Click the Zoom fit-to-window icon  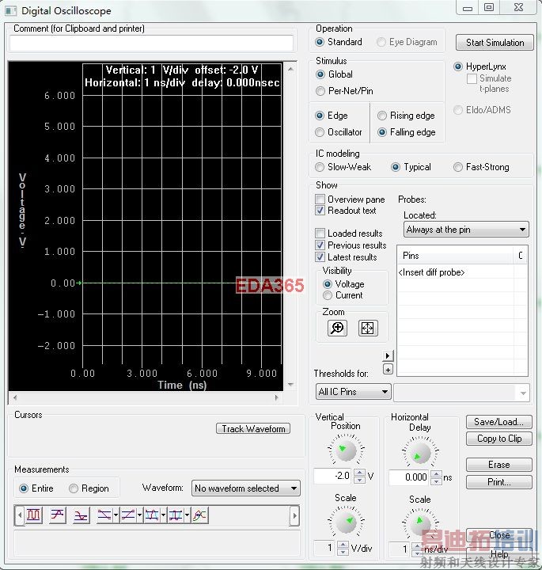point(368,328)
